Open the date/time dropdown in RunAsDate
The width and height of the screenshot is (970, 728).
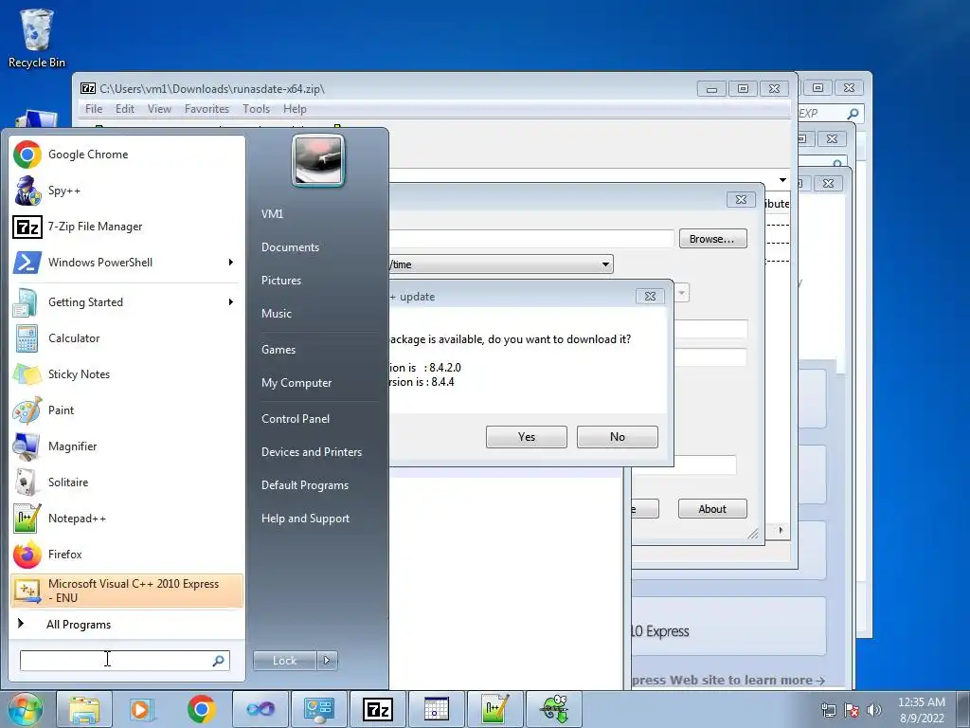click(x=605, y=264)
